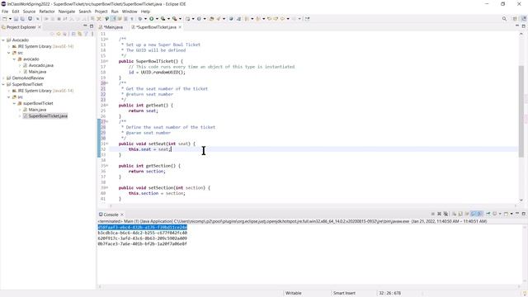Image resolution: width=528 pixels, height=297 pixels.
Task: Click the Open Console icon
Action: tap(506, 214)
